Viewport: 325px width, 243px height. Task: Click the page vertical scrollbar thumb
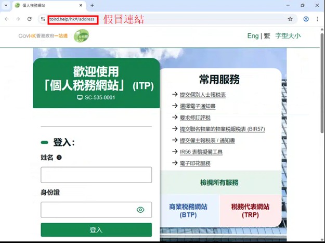click(322, 83)
